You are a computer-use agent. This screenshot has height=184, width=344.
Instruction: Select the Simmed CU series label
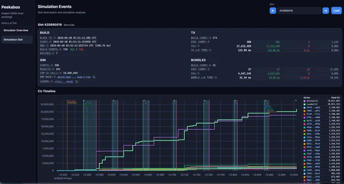(x=312, y=101)
